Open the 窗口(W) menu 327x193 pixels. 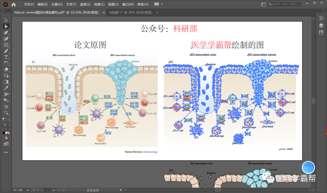128,4
